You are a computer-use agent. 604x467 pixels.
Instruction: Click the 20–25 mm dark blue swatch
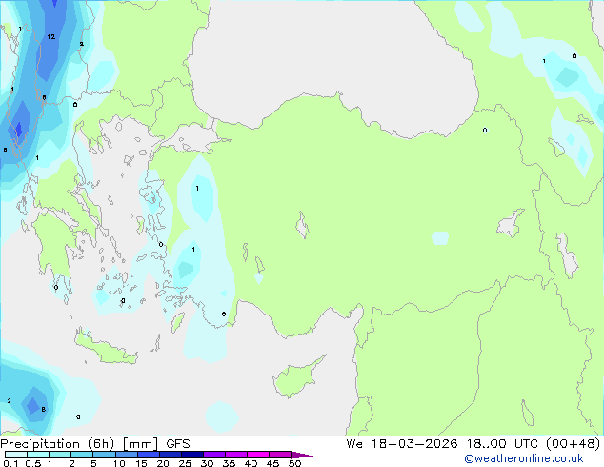[x=171, y=455]
